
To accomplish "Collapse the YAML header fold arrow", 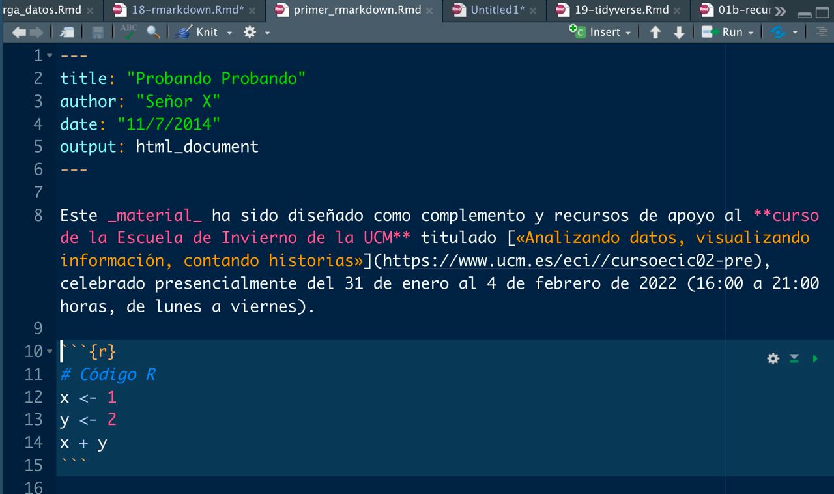I will pos(50,55).
